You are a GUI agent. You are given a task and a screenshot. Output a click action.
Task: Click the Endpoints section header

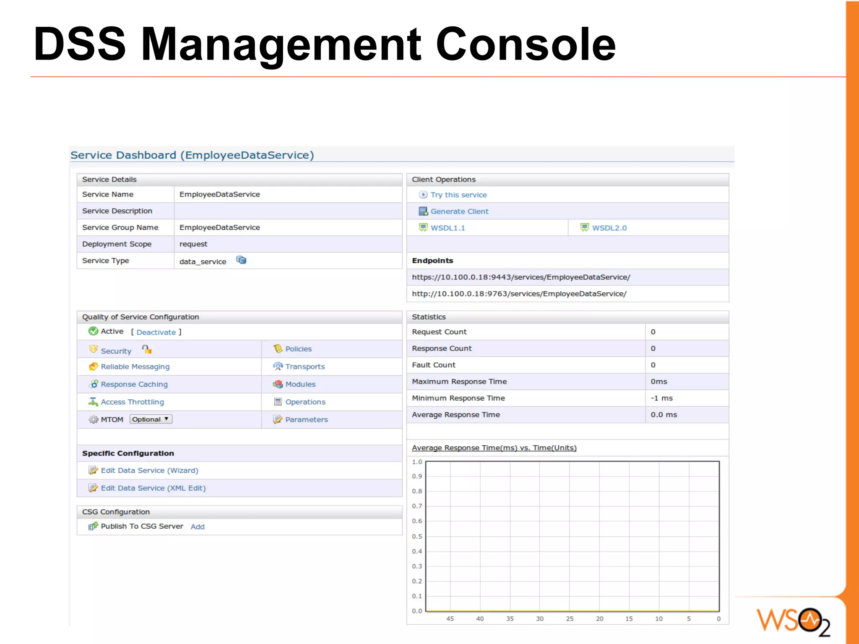pyautogui.click(x=432, y=261)
